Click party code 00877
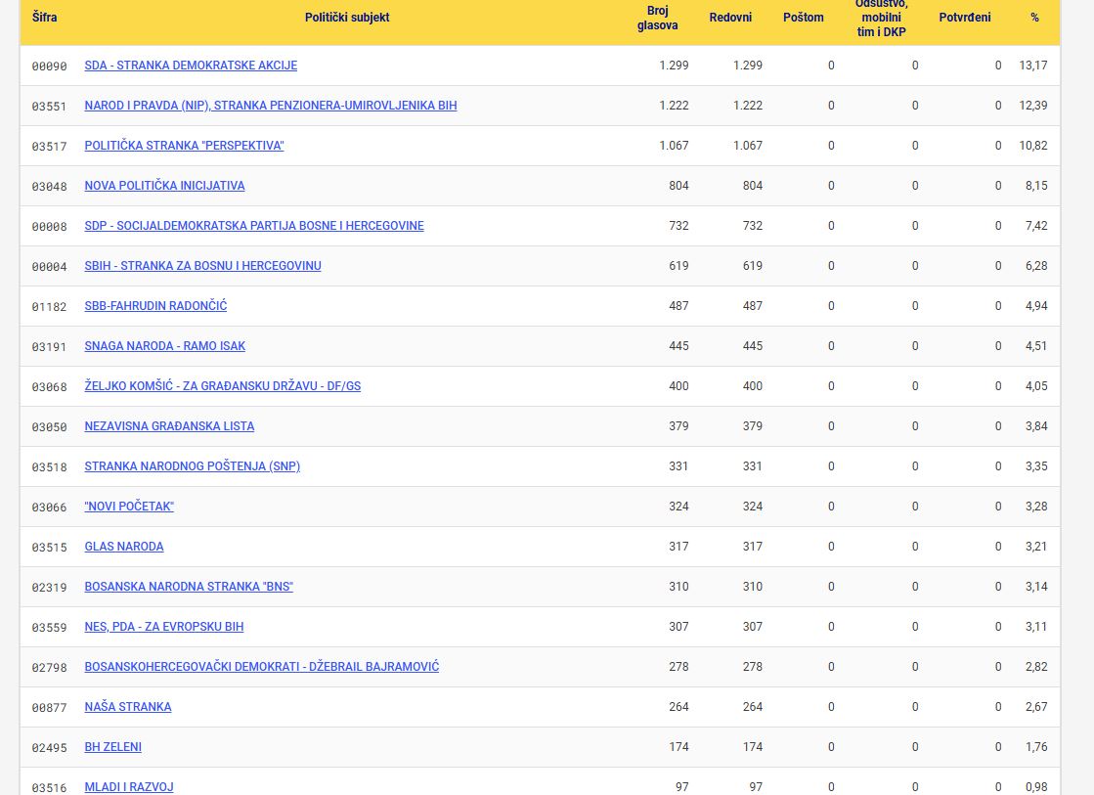The image size is (1094, 795). (50, 708)
